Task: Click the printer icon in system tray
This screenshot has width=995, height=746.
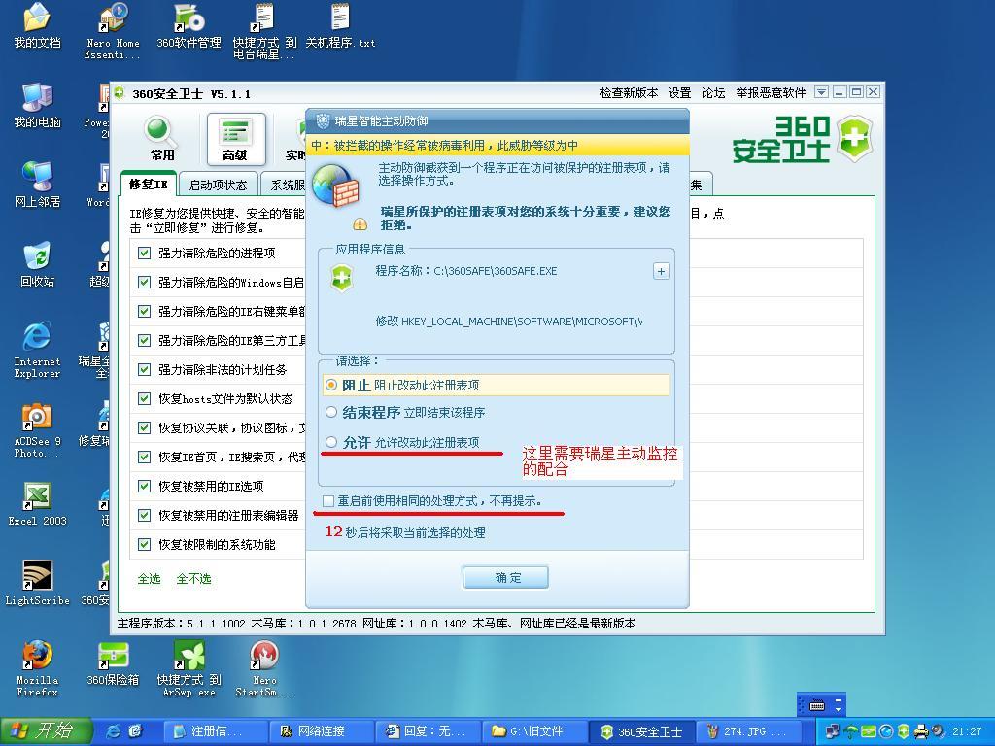Action: tap(921, 731)
